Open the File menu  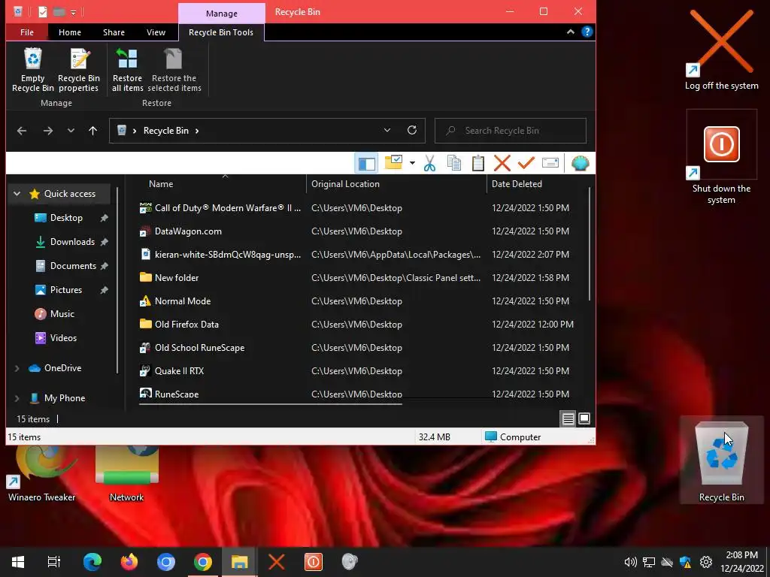pyautogui.click(x=27, y=32)
